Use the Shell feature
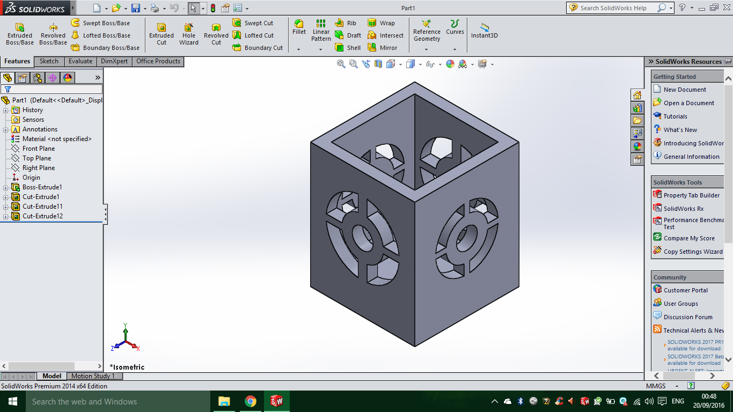 pyautogui.click(x=348, y=48)
